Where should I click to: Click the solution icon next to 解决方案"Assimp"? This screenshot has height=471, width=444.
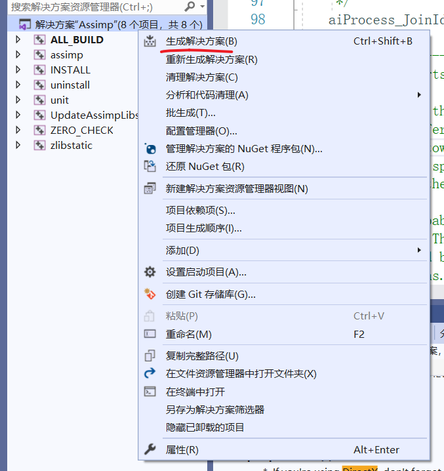click(25, 25)
